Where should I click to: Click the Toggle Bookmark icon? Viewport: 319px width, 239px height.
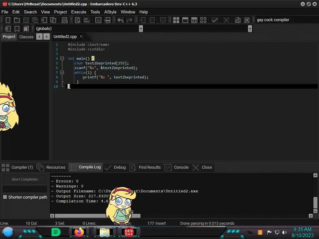tap(17, 29)
